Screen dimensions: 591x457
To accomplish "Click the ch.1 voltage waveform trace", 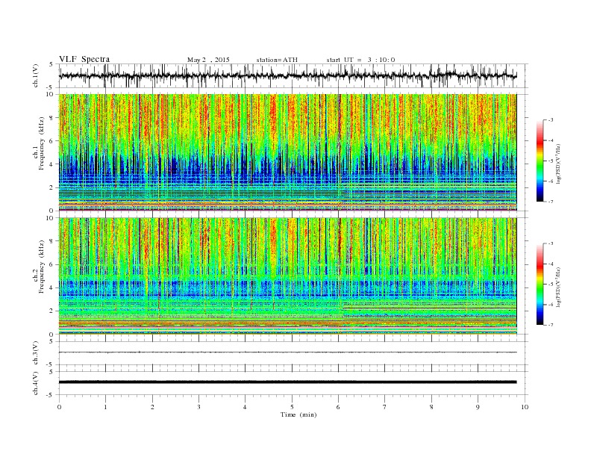I will pos(288,75).
